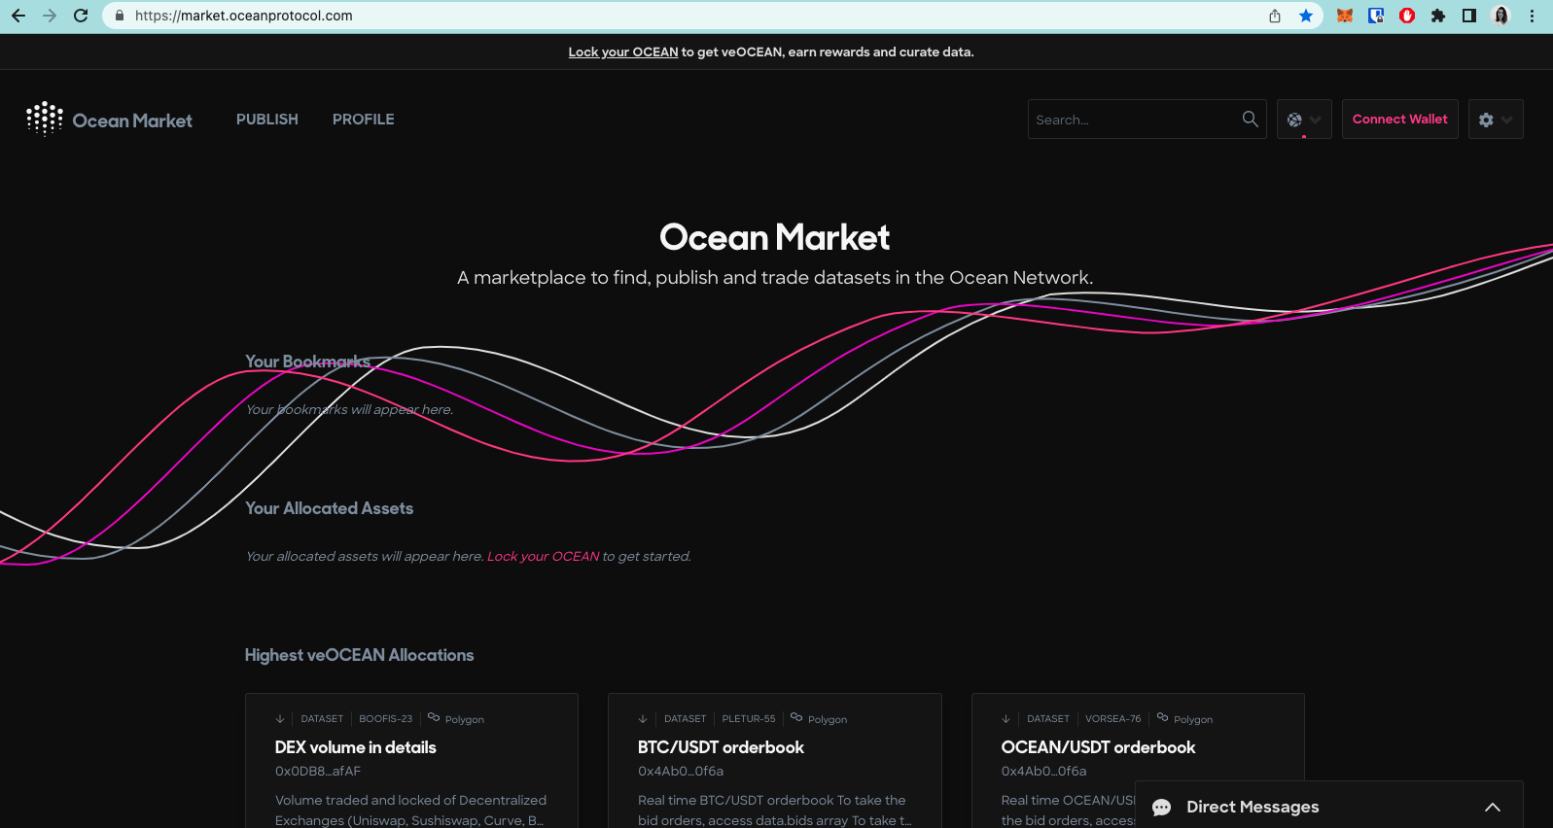Click the bookmark star icon

pos(1306,16)
